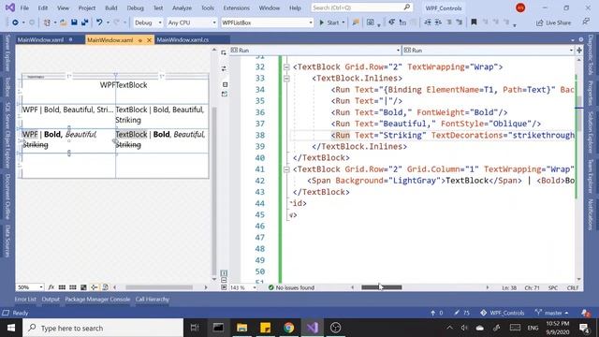Toggle the artboard background icon

83,287
